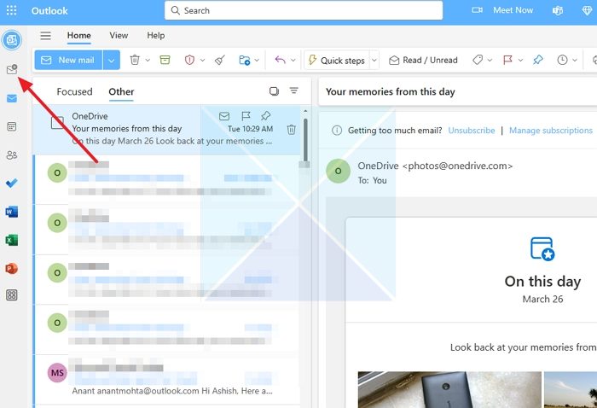Click the Reply arrow icon
The height and width of the screenshot is (408, 597).
281,60
